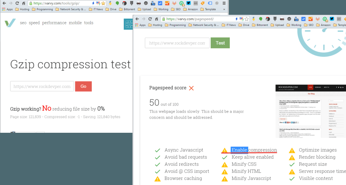Click the GitLab fox extension in pagespeed window
The image size is (346, 185).
coord(318,19)
